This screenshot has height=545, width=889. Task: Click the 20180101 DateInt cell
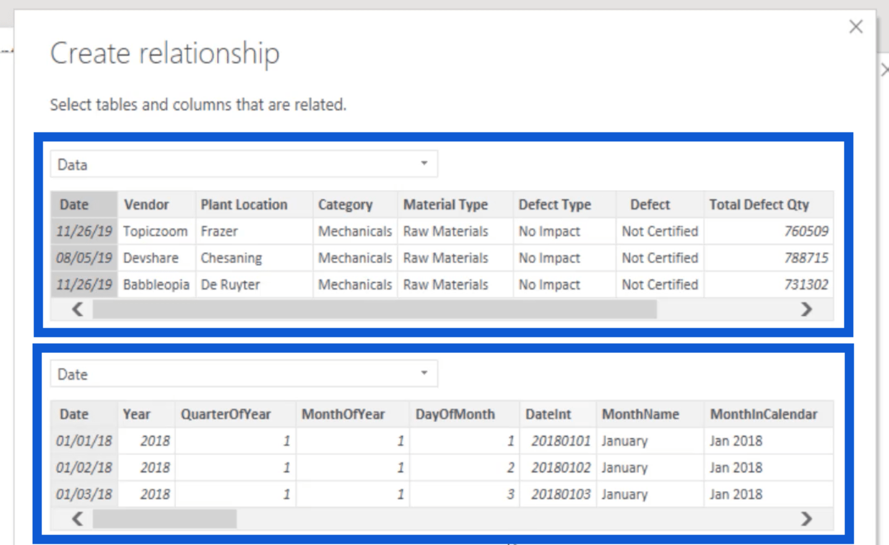[x=558, y=441]
